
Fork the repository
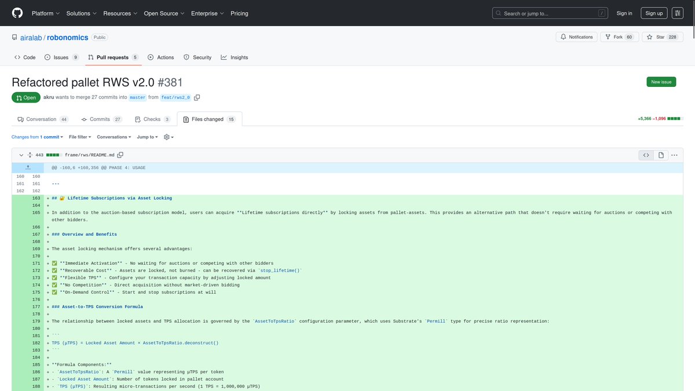619,37
